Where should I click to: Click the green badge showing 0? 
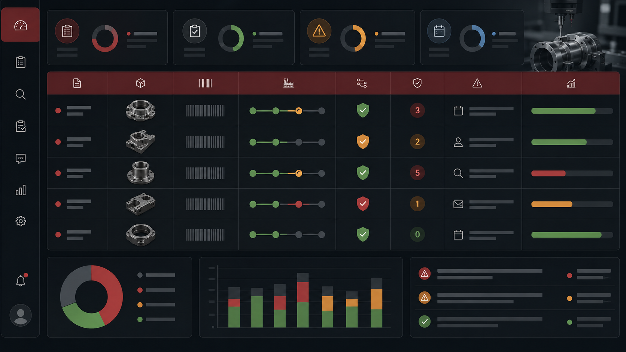417,235
